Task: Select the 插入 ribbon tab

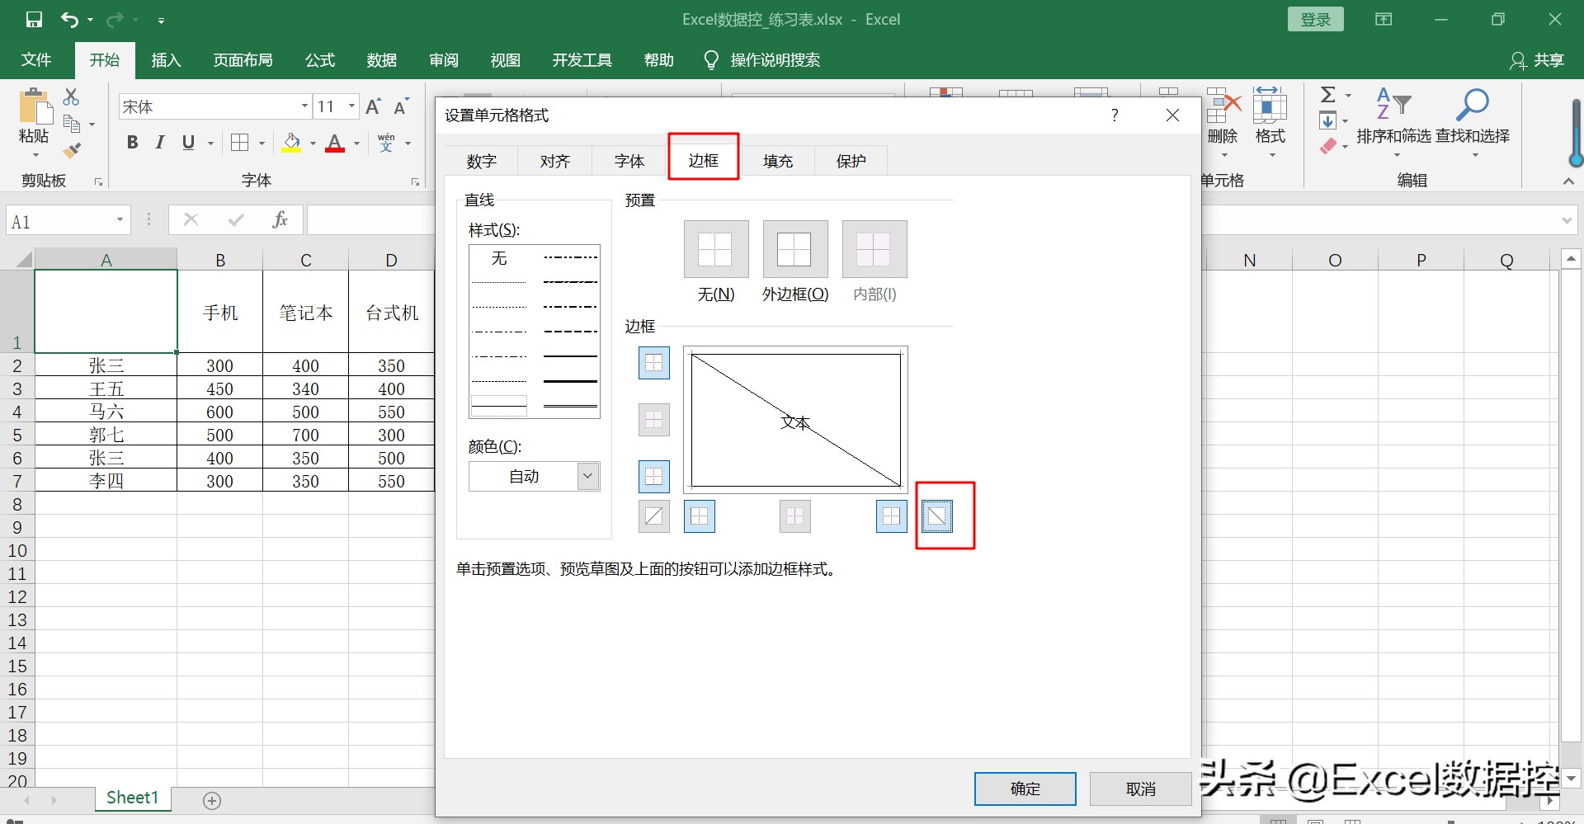Action: [x=165, y=59]
